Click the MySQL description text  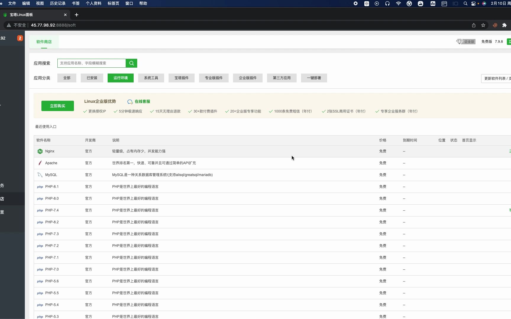162,175
